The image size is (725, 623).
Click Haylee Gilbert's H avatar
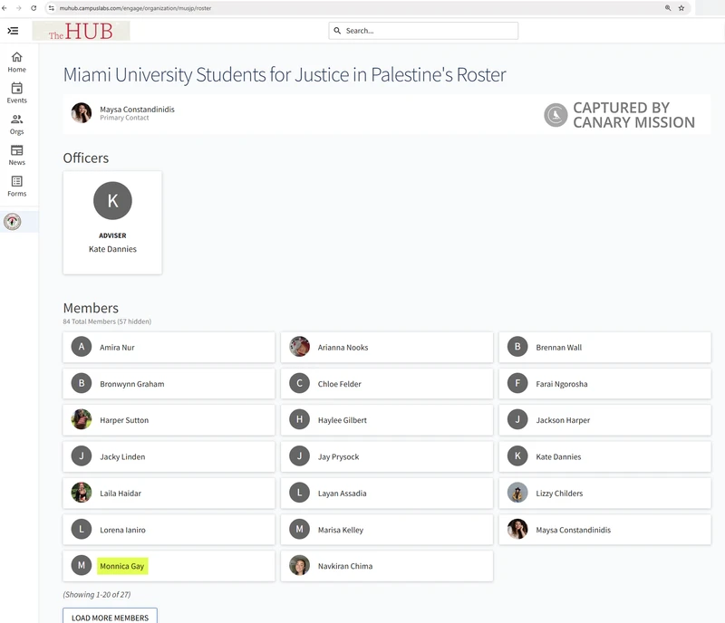(x=300, y=419)
